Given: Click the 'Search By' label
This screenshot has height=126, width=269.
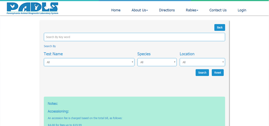Looking at the screenshot, I should [x=50, y=46].
